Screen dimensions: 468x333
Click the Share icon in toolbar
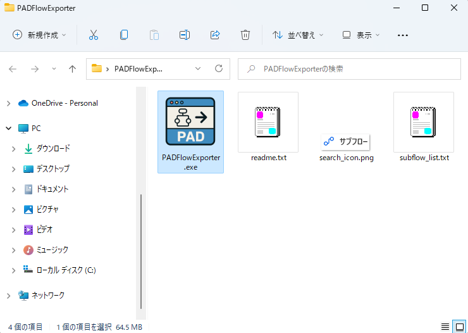pyautogui.click(x=215, y=35)
